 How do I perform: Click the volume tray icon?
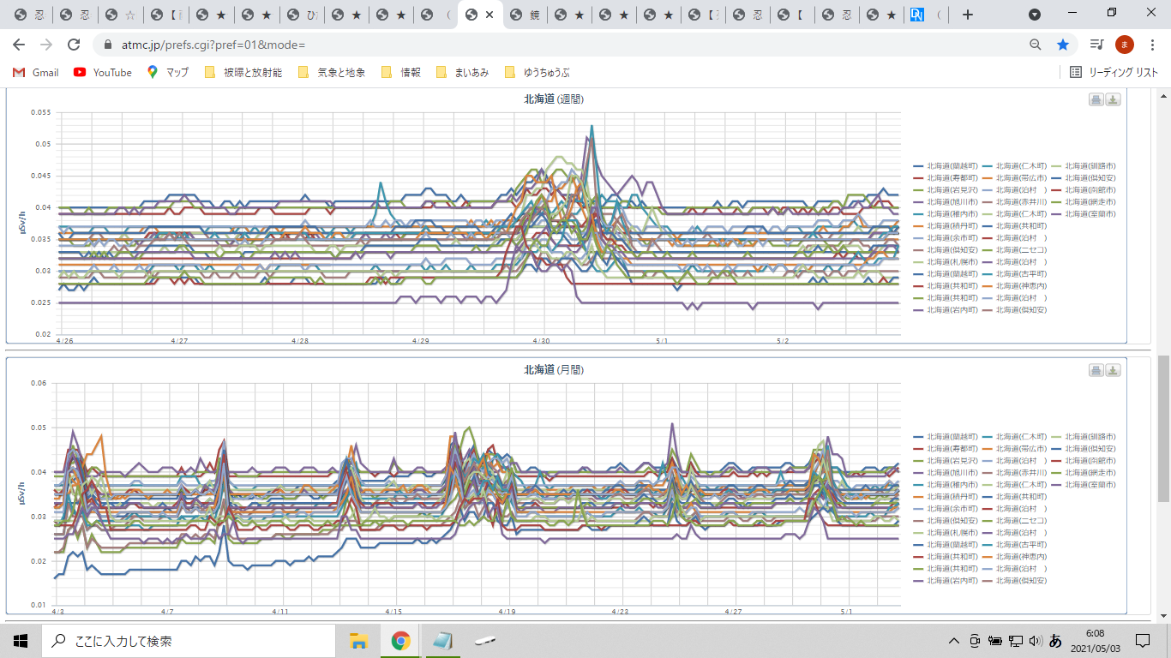click(x=1035, y=641)
